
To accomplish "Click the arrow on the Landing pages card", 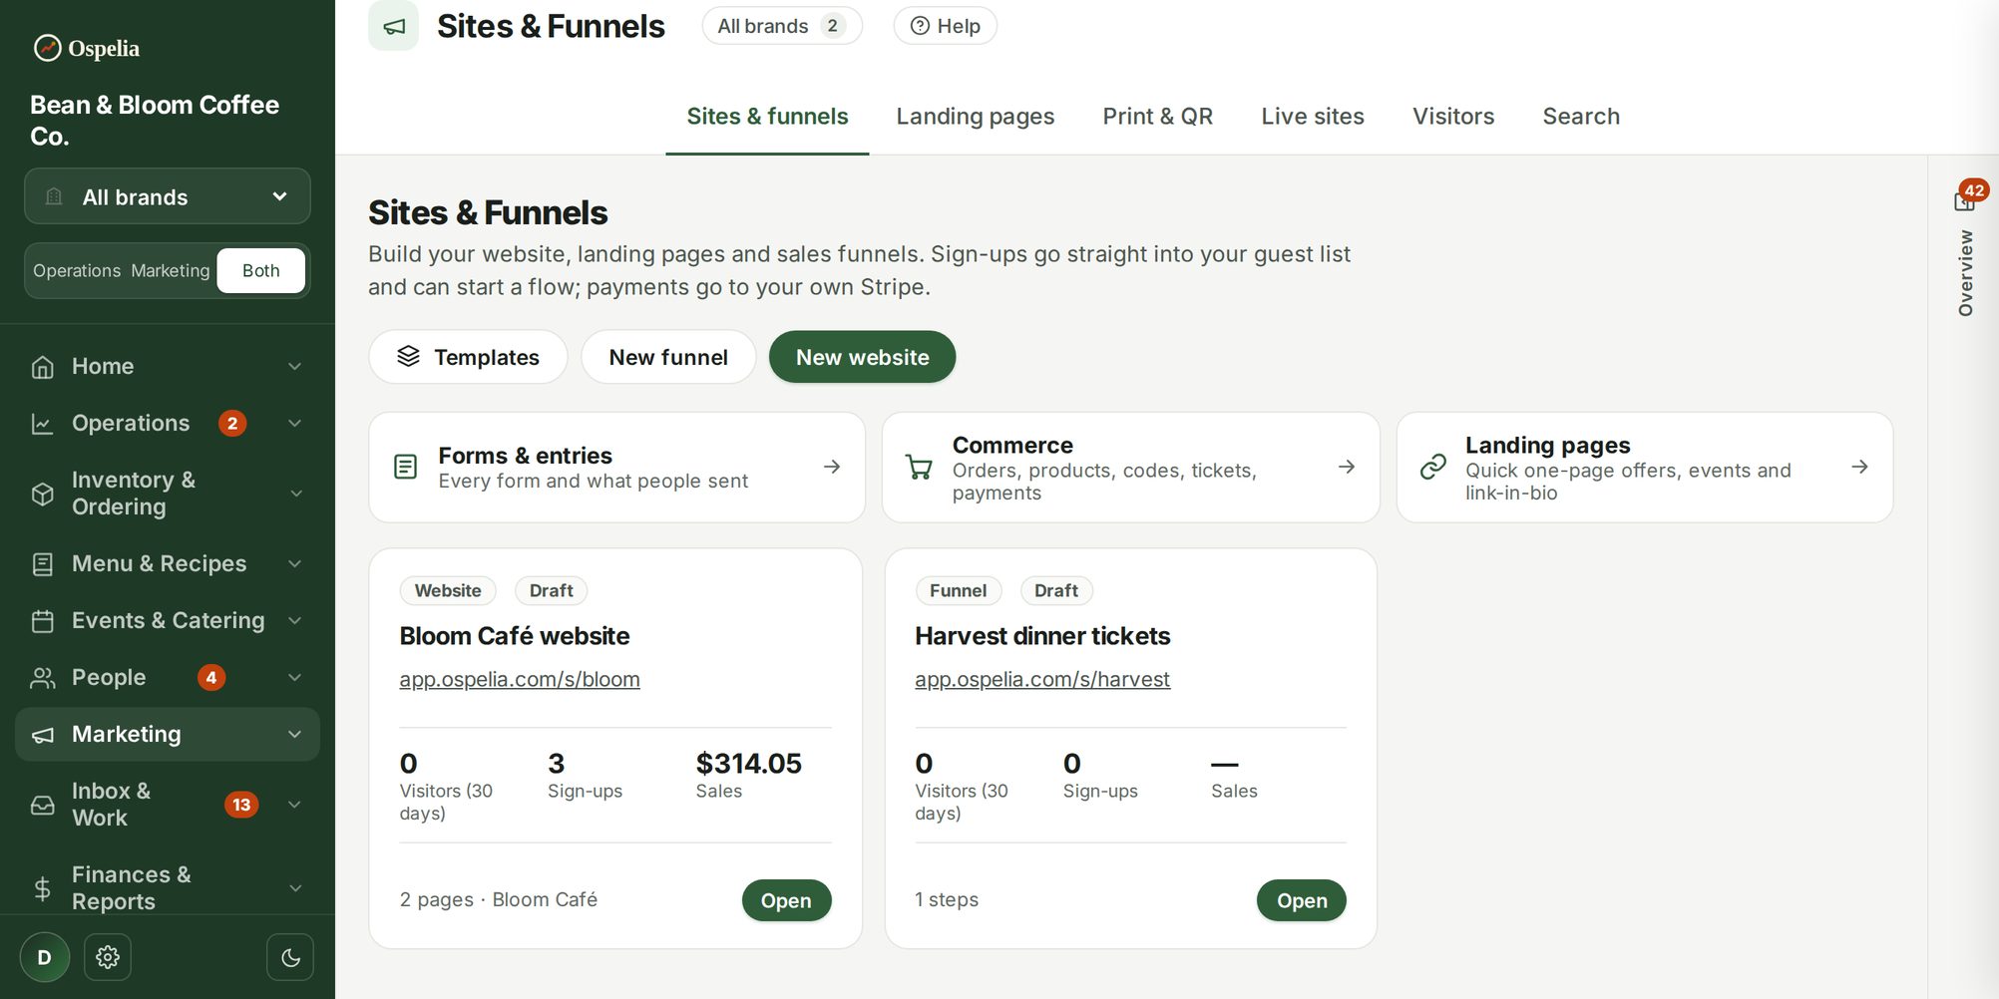I will coord(1859,467).
